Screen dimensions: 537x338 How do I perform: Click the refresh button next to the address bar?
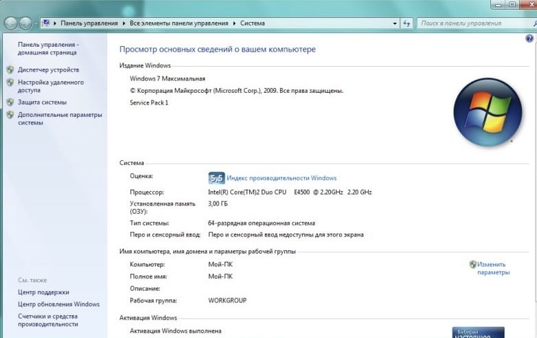407,23
